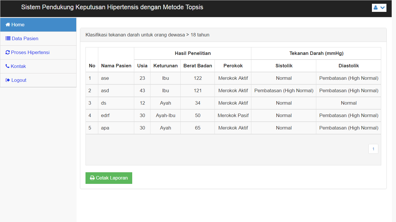Click the app title Sistem Pendukung Keputusan
The width and height of the screenshot is (396, 222).
112,7
